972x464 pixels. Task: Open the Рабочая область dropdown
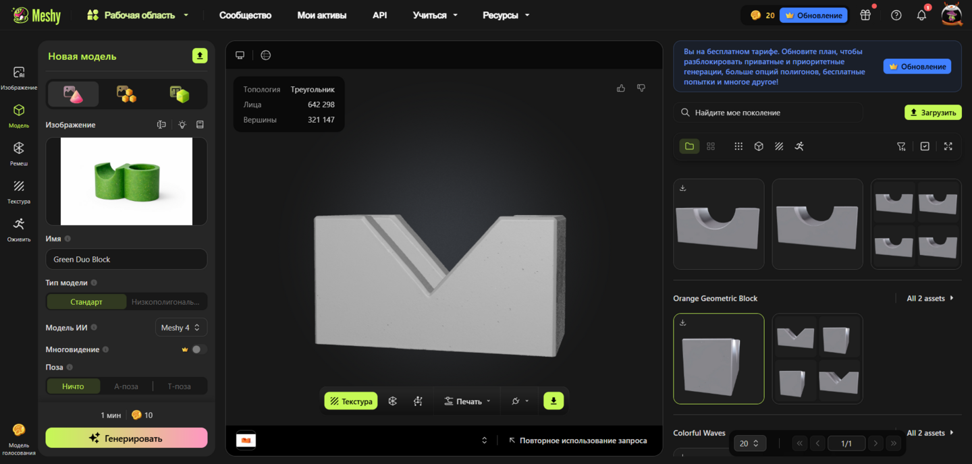(138, 15)
